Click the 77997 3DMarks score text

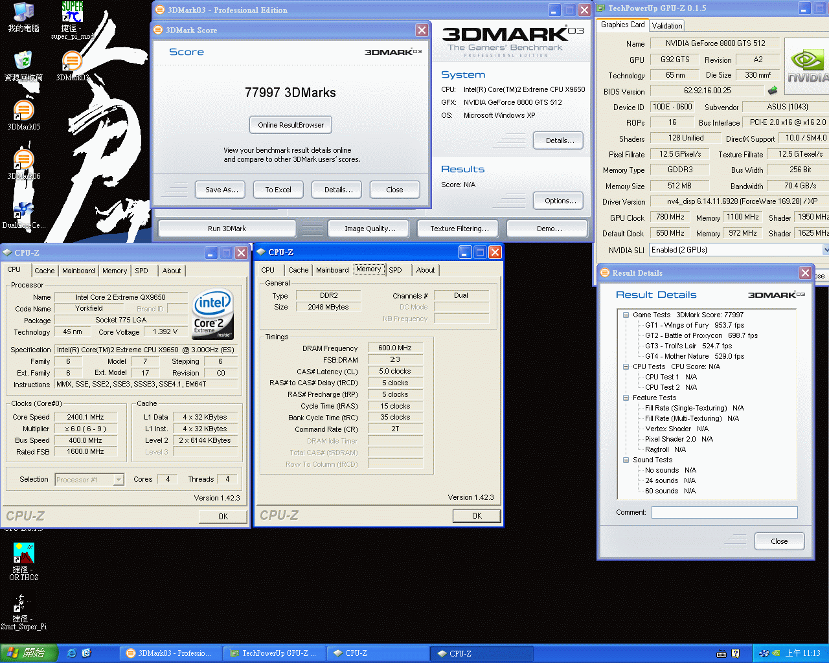(x=290, y=93)
